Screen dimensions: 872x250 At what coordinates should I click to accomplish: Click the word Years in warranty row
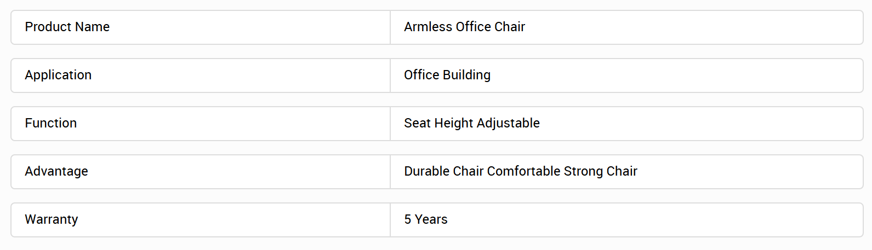point(431,219)
